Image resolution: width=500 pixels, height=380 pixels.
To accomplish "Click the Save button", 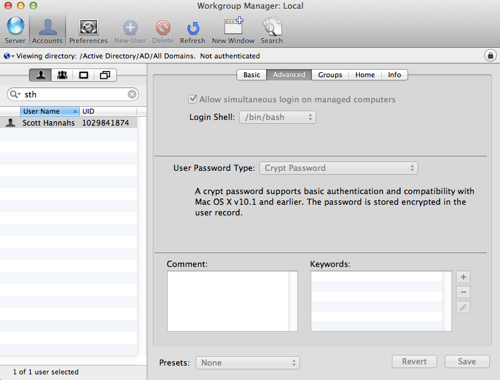I will (467, 362).
